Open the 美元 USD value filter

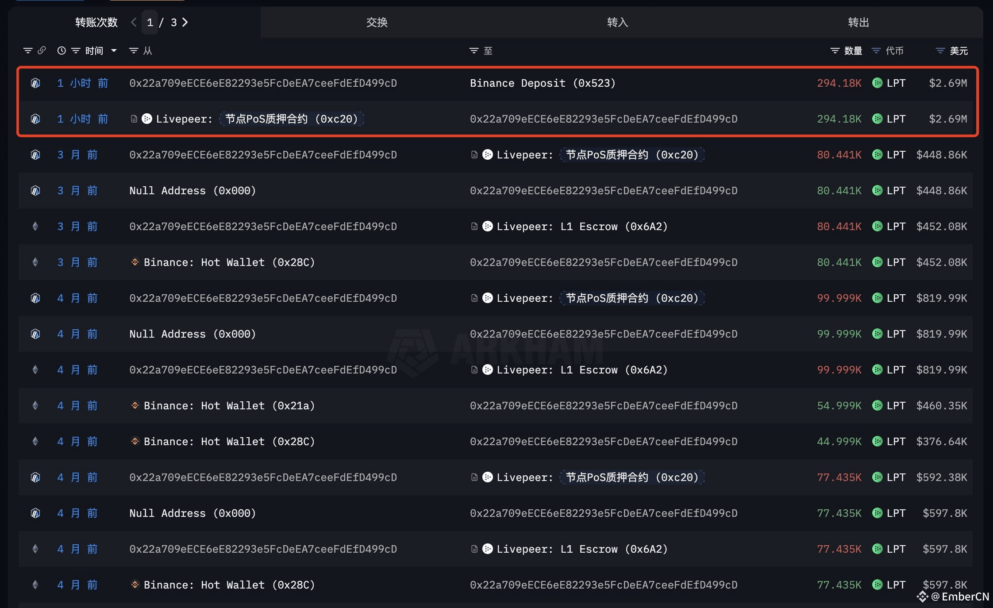(940, 51)
